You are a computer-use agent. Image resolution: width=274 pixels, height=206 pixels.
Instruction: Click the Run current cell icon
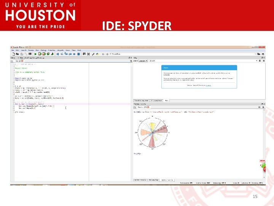point(40,54)
